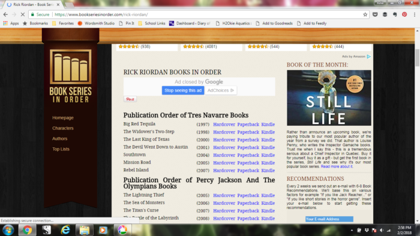Image resolution: width=420 pixels, height=236 pixels.
Task: Go to Homepage in the sidebar
Action: point(63,117)
